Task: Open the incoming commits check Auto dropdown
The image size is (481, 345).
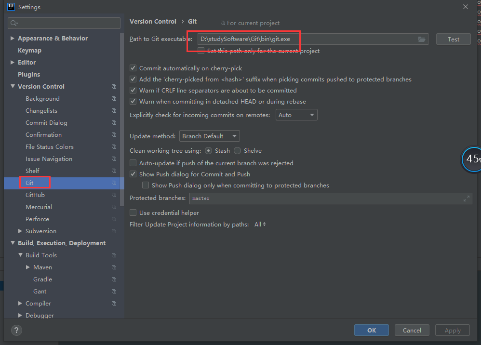Action: tap(296, 115)
